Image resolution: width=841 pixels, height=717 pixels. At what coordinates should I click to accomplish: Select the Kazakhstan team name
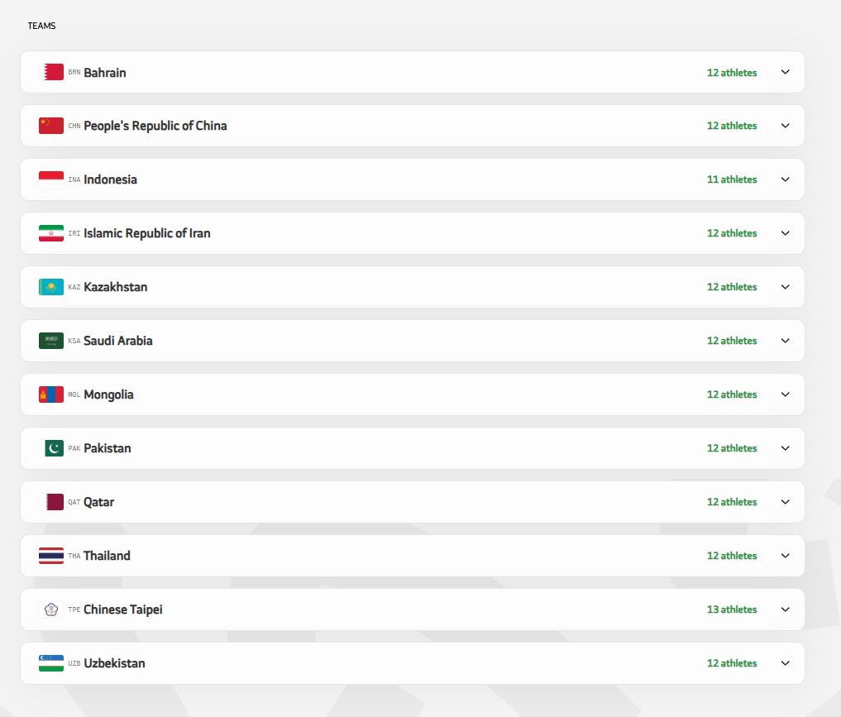pyautogui.click(x=115, y=287)
